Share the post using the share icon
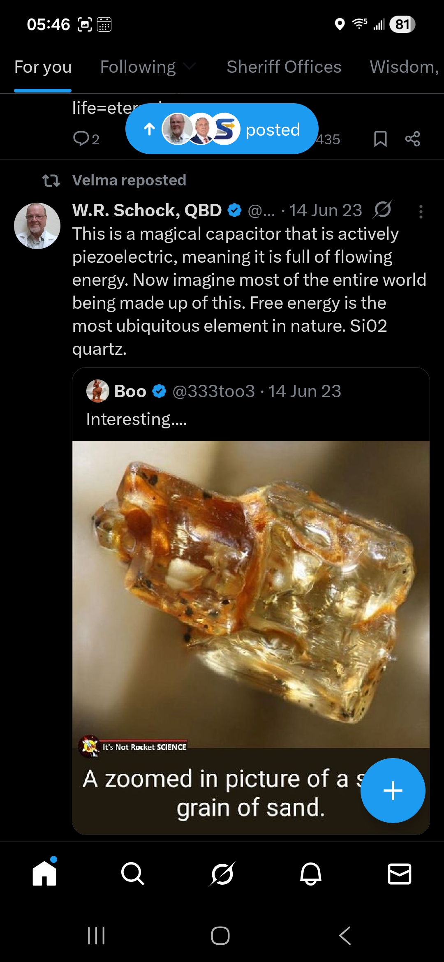 412,139
